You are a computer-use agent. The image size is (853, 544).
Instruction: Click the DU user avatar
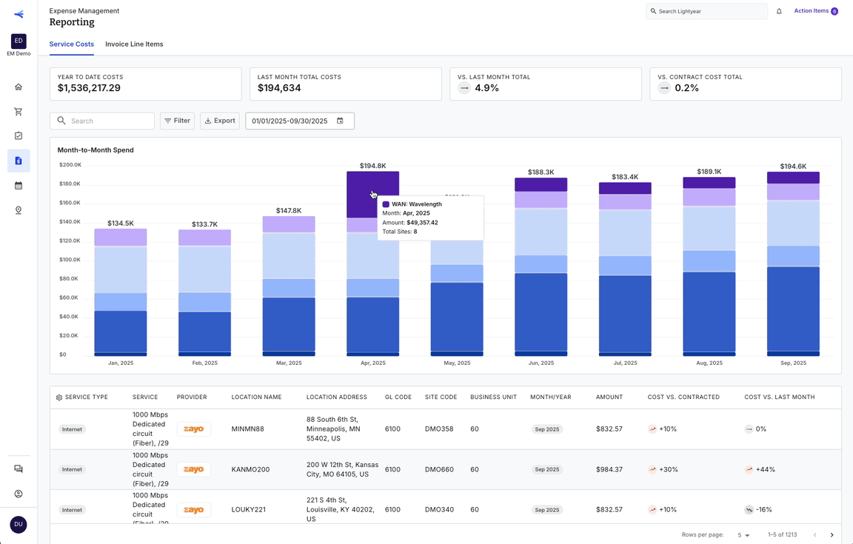(x=19, y=525)
